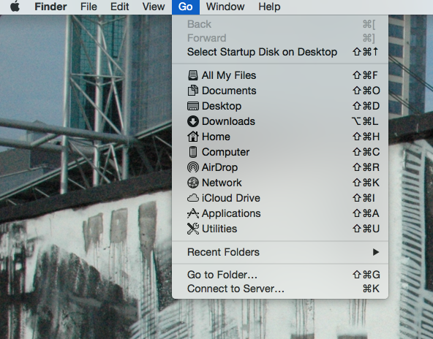Viewport: 433px width, 339px height.
Task: Select Connect to Server… entry
Action: coord(280,289)
